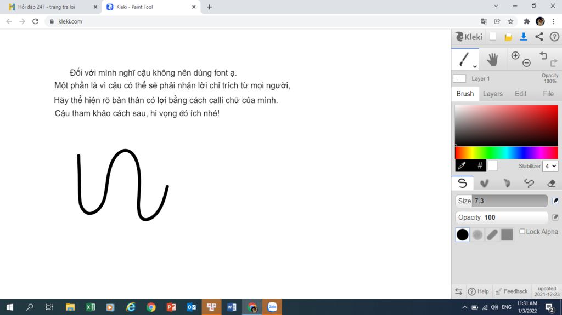Screen dimensions: 562x315
Task: Open the File tab
Action: click(548, 94)
